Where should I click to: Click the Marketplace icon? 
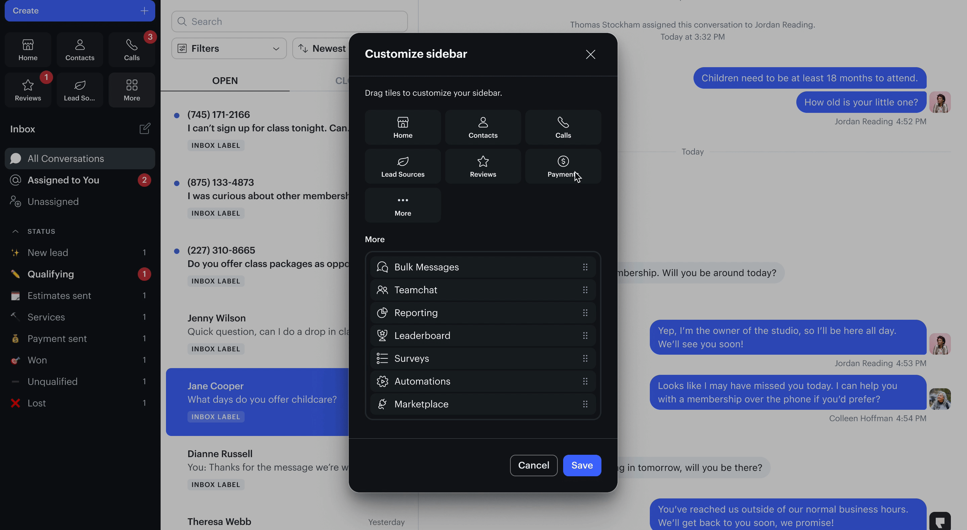click(382, 404)
